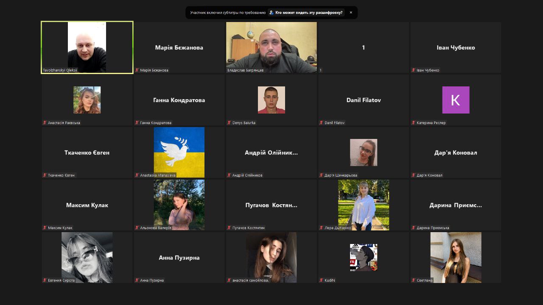Select the participant tile named "1"
The image size is (543, 305).
[x=364, y=47]
